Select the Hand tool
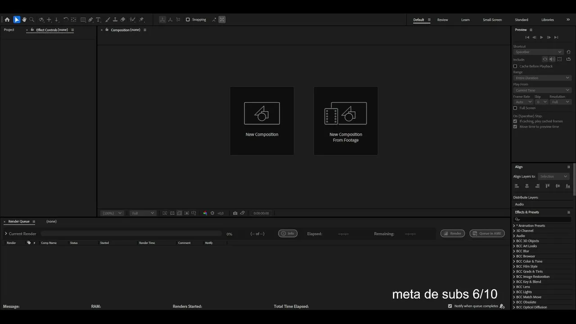Image resolution: width=576 pixels, height=324 pixels. tap(24, 20)
